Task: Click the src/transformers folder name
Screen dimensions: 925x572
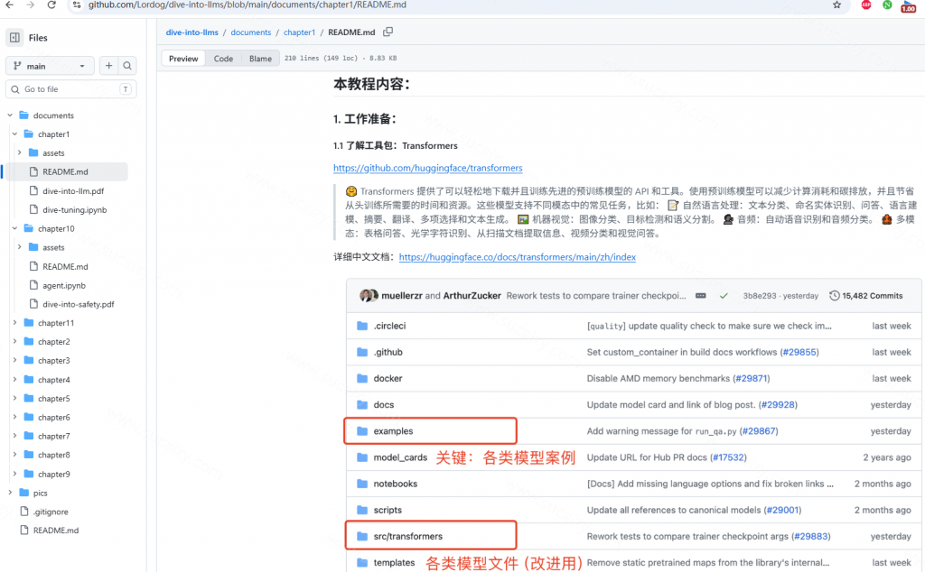Action: point(407,537)
